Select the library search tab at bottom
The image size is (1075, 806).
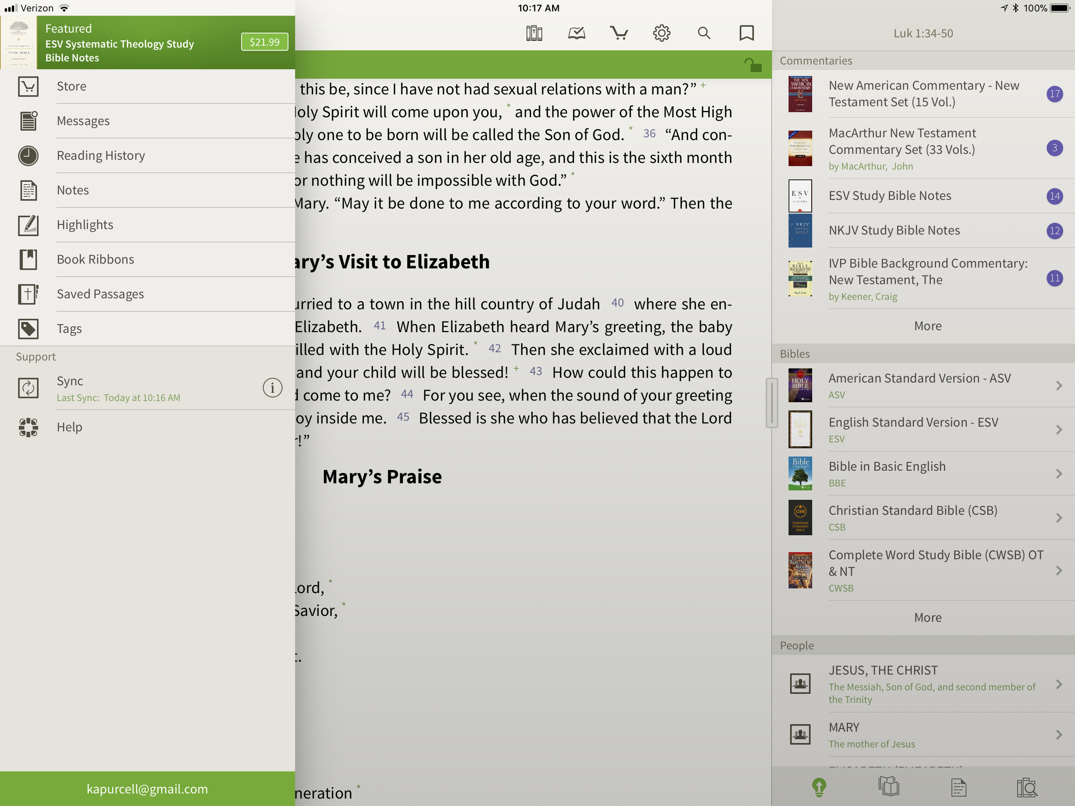1027,788
